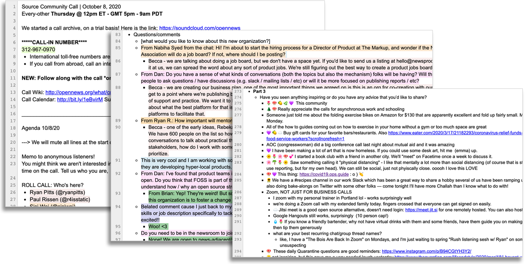Click line number 25 in left document gutter

pos(13,185)
